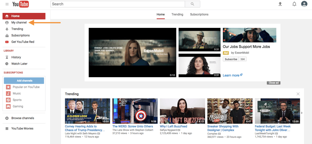Click the Watch Later clock icon
Viewport: 312px width, 144px height.
pyautogui.click(x=7, y=64)
